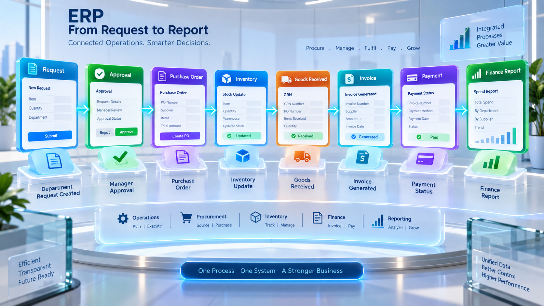Select Grow in the top process list
Screen dimensions: 544x306
click(x=413, y=48)
